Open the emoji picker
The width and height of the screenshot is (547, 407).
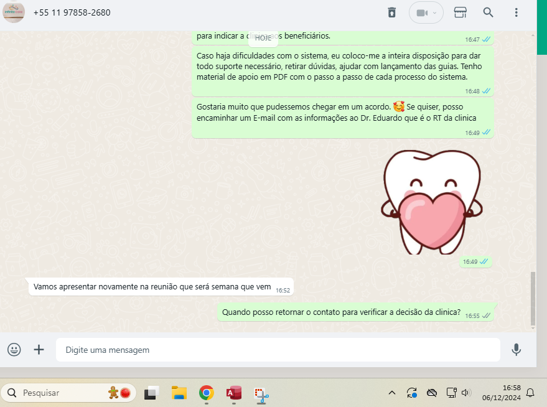[x=14, y=350]
